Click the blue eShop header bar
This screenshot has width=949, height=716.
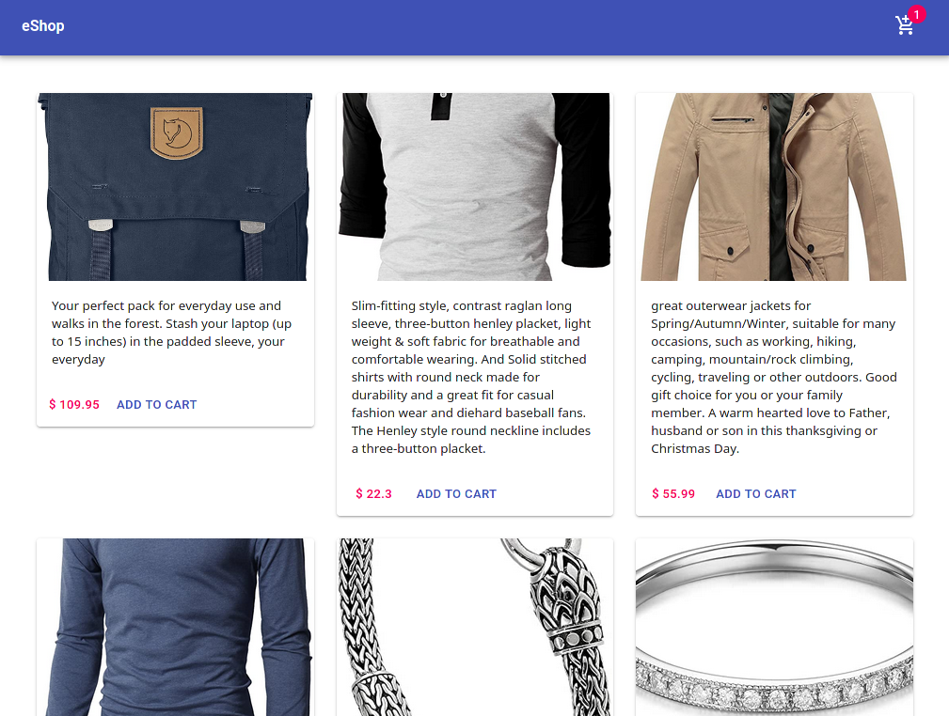[474, 28]
